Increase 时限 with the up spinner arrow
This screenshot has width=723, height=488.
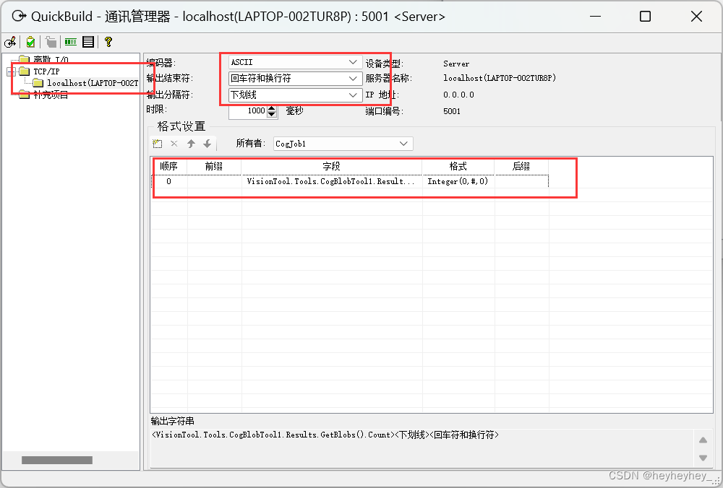pos(272,108)
